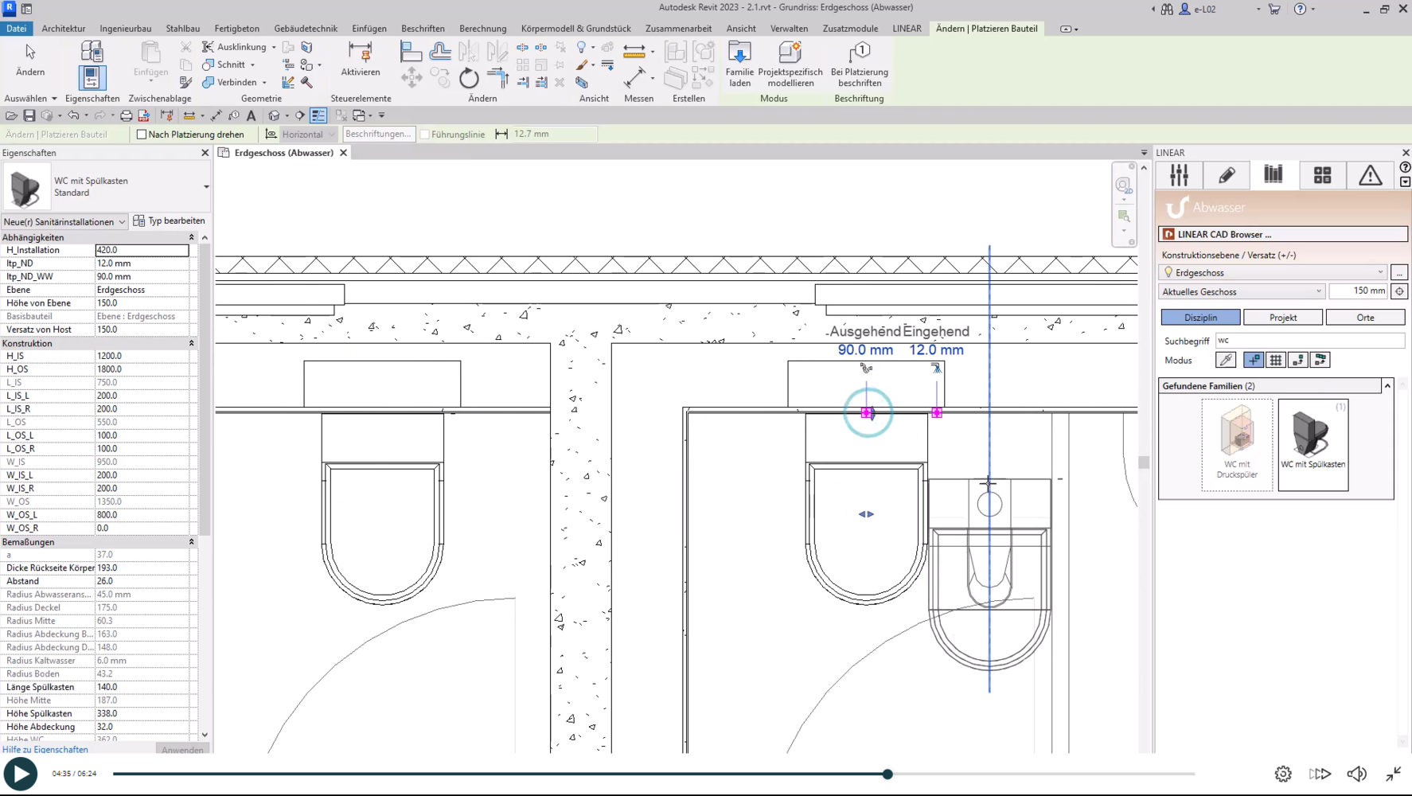Open Hilfe zu Eigenschaften link
Image resolution: width=1412 pixels, height=796 pixels.
[x=45, y=749]
